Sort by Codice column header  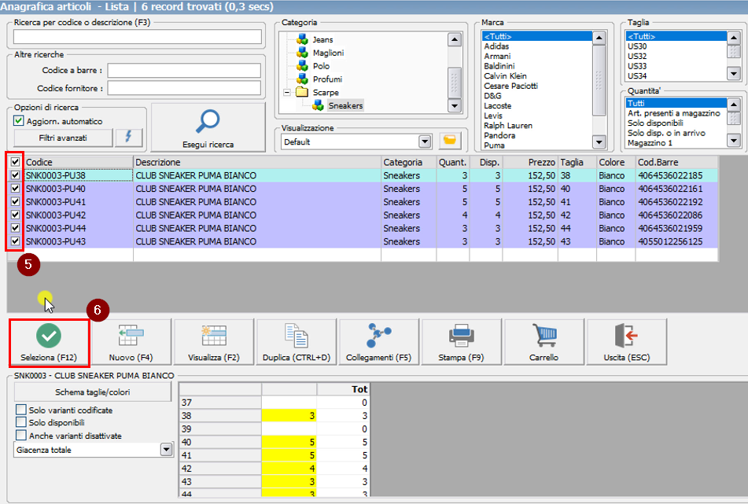click(79, 162)
